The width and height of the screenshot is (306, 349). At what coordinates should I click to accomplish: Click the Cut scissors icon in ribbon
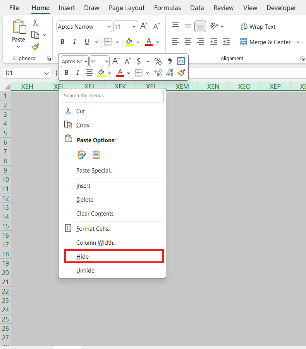coord(35,23)
